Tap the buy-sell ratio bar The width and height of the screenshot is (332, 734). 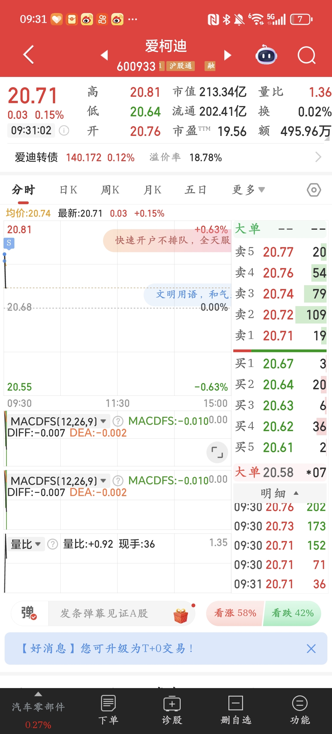[280, 350]
